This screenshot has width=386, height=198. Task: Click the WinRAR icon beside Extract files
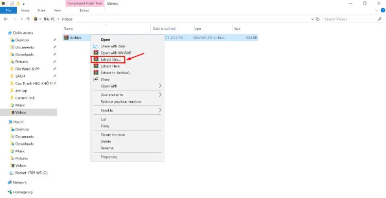(96, 59)
